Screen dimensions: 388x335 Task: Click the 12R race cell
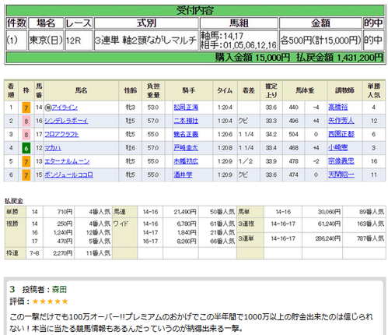click(x=79, y=40)
